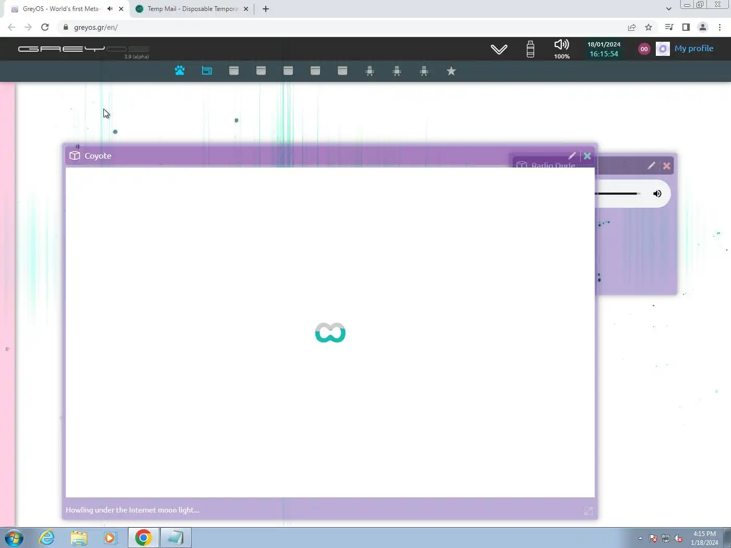Share this page icon

pos(632,27)
